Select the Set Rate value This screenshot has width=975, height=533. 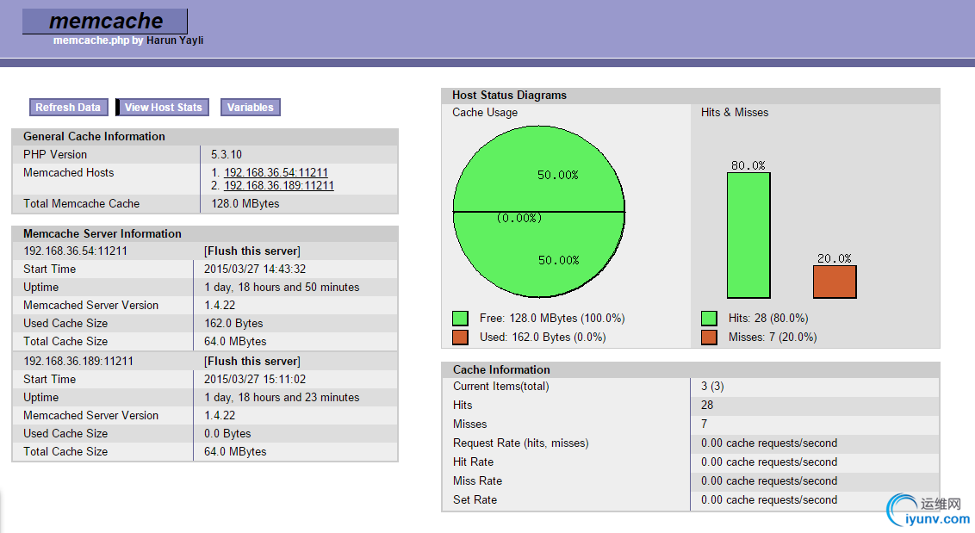coord(769,500)
